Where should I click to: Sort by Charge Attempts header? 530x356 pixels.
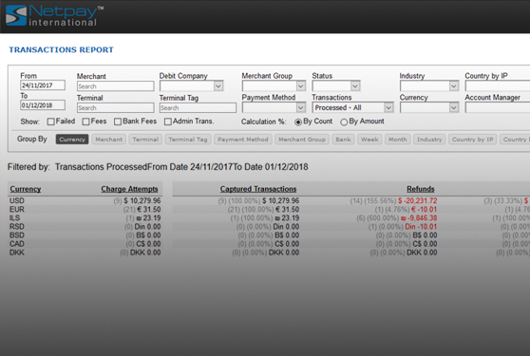tap(129, 189)
